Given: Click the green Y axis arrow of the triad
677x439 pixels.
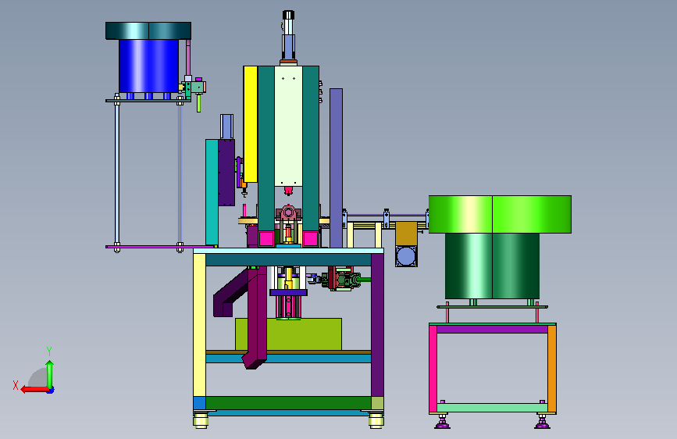Looking at the screenshot, I should pos(50,374).
